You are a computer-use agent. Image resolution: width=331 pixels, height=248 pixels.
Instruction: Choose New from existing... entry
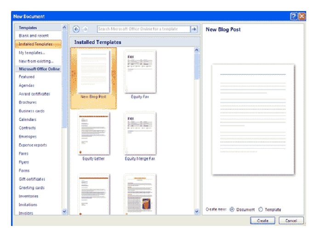[x=36, y=61]
